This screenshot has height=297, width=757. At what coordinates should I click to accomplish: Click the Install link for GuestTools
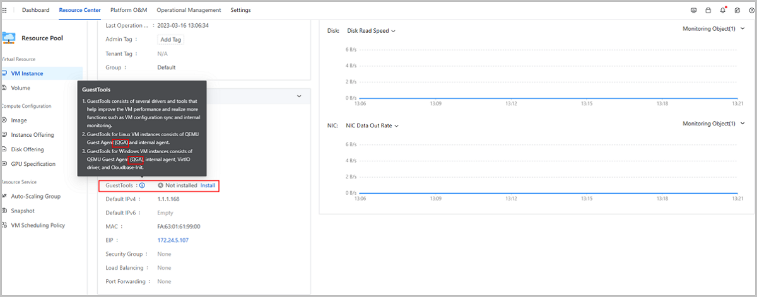click(x=208, y=186)
